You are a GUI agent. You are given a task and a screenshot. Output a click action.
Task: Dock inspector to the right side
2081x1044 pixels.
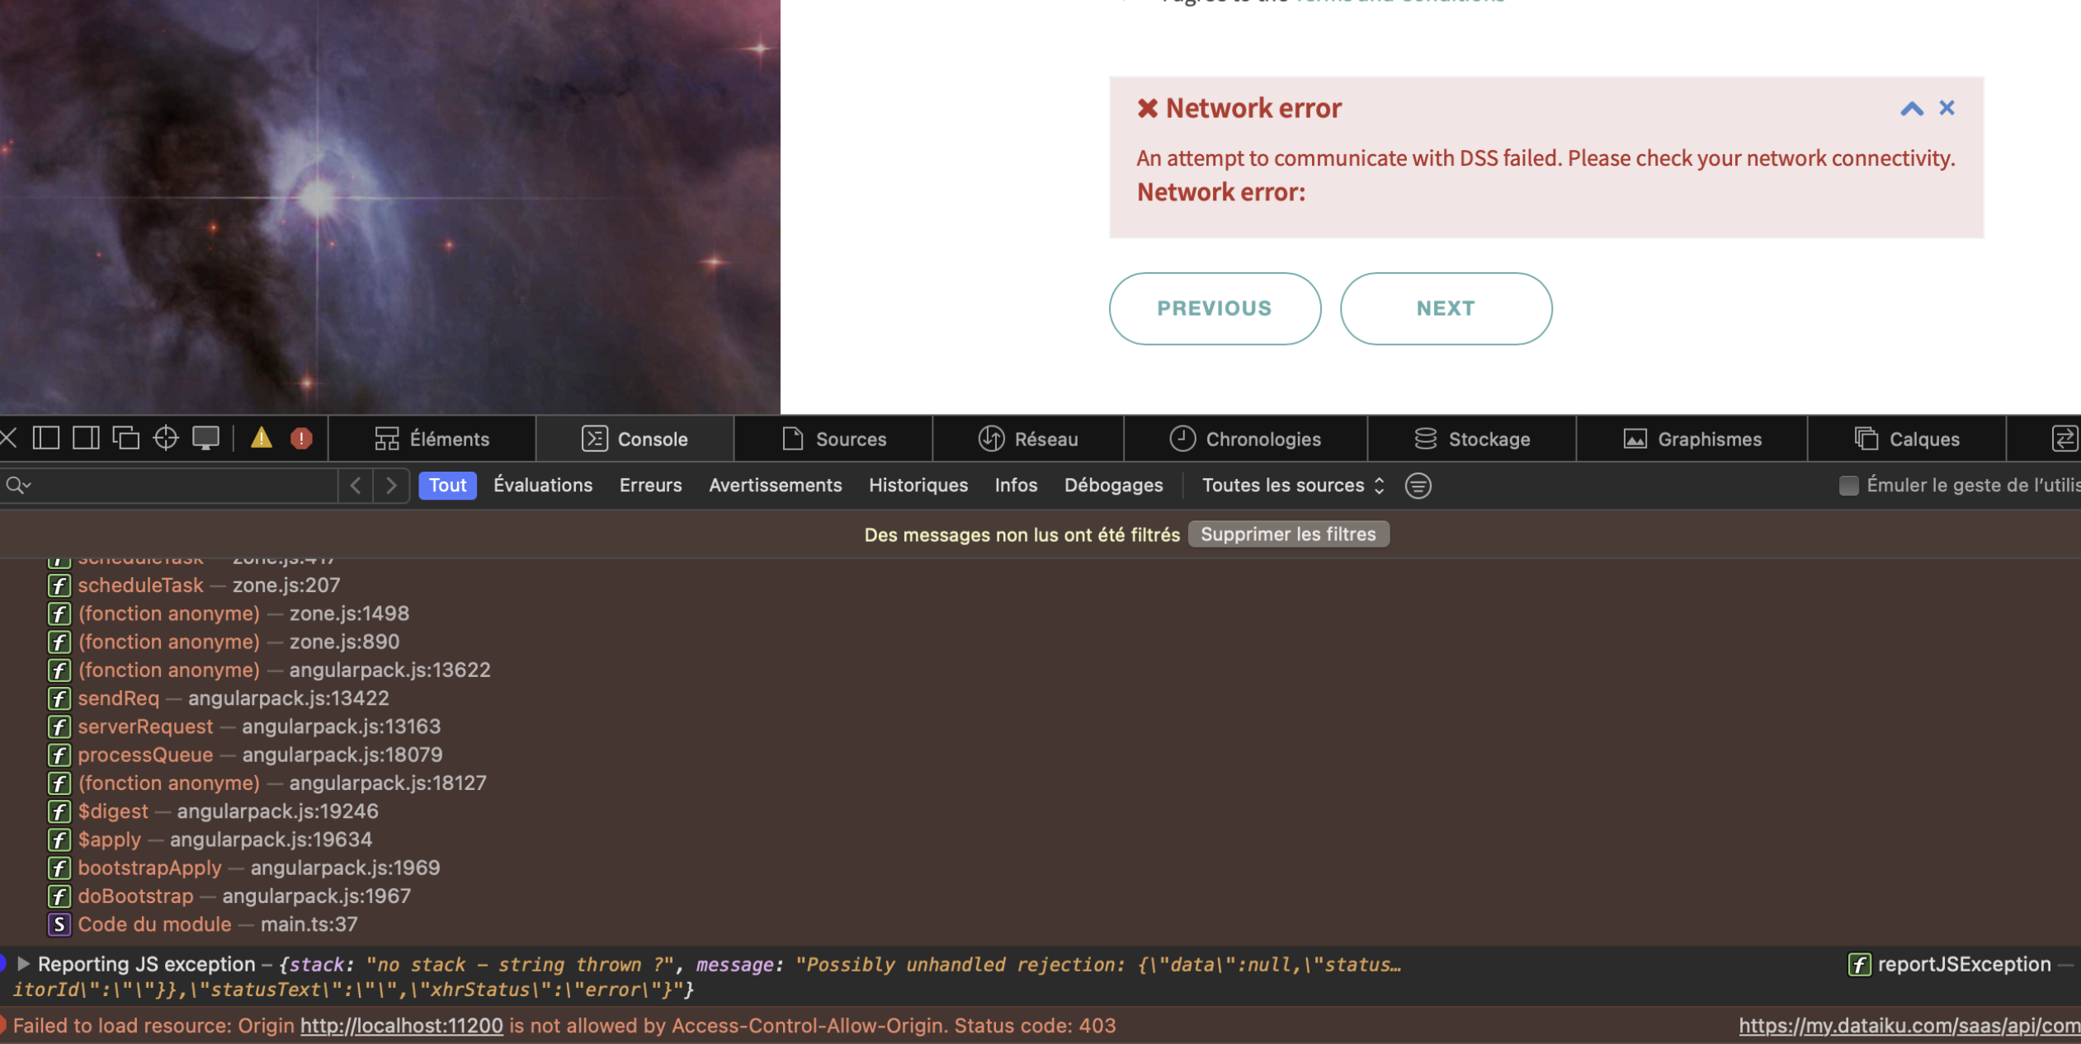click(86, 438)
